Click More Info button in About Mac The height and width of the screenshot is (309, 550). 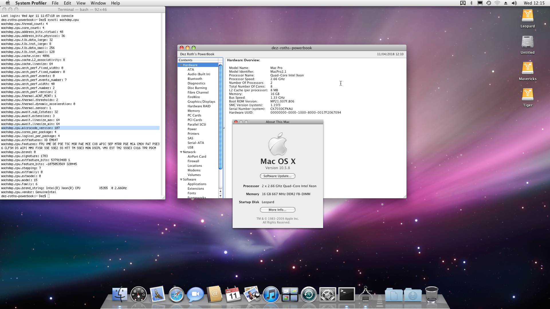point(277,210)
